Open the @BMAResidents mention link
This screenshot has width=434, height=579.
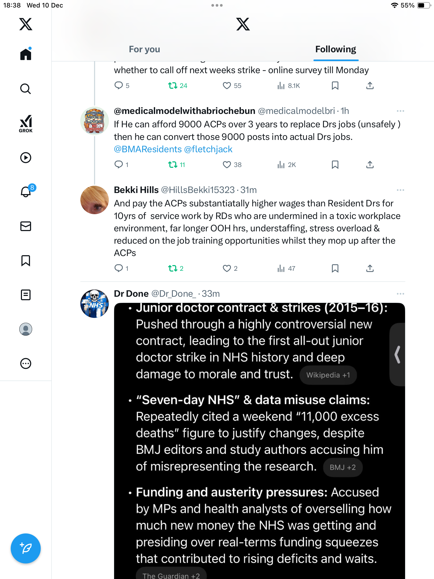click(x=148, y=149)
